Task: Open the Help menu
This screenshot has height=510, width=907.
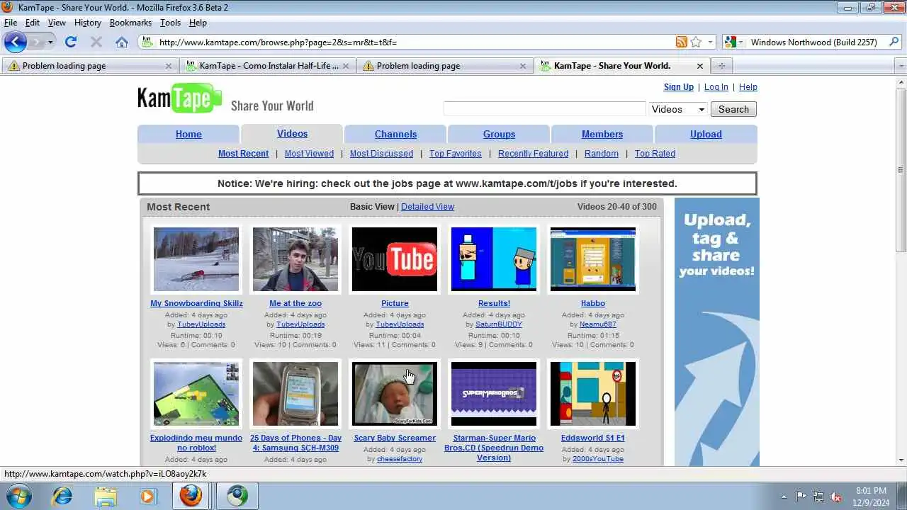Action: [198, 23]
